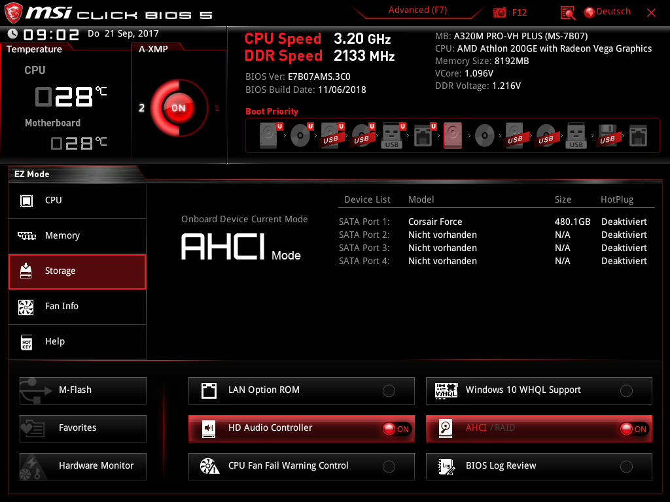670x502 pixels.
Task: Click the date Do 21 Sep, 2017
Action: click(x=123, y=34)
